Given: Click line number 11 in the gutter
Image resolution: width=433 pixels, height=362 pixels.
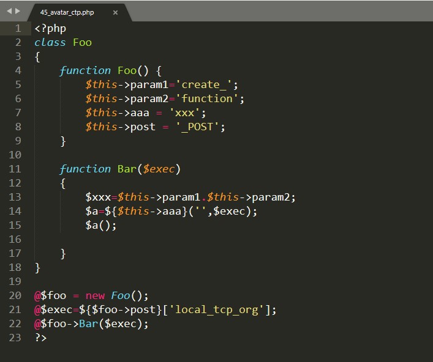Looking at the screenshot, I should point(15,169).
